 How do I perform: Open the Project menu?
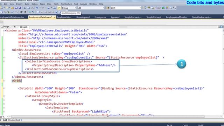click(19, 4)
